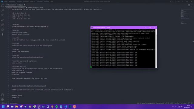Open the Source Control view

(2, 15)
